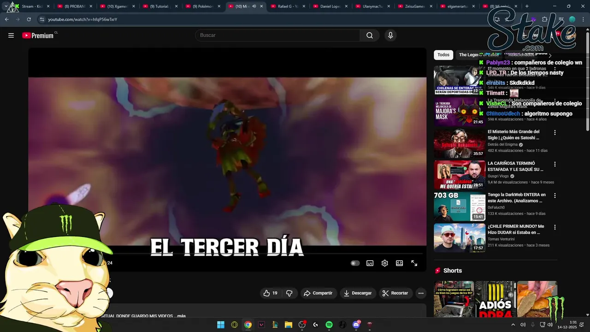Image resolution: width=590 pixels, height=332 pixels.
Task: Go back with the browser back arrow
Action: [x=6, y=19]
